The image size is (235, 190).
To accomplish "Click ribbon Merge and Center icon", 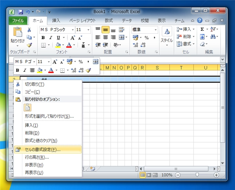I will coord(121,37).
